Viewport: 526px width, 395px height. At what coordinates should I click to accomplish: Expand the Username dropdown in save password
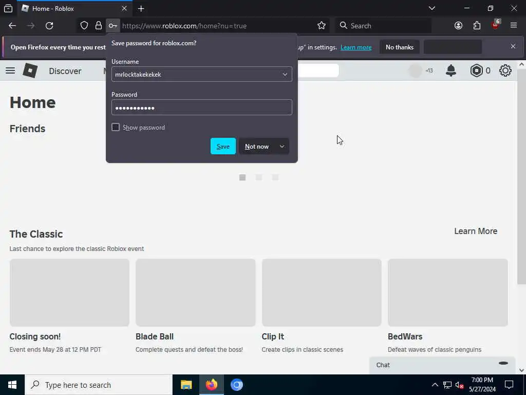[285, 74]
